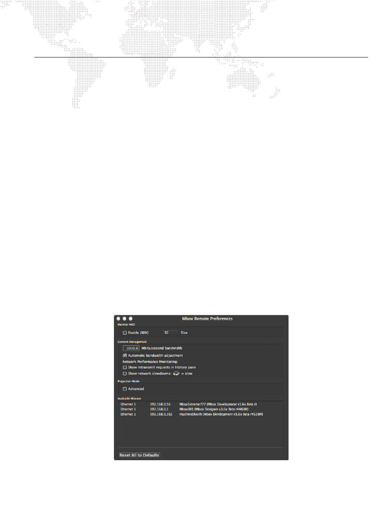Uncheck Automatic bandwidth adjustment

[x=125, y=356]
